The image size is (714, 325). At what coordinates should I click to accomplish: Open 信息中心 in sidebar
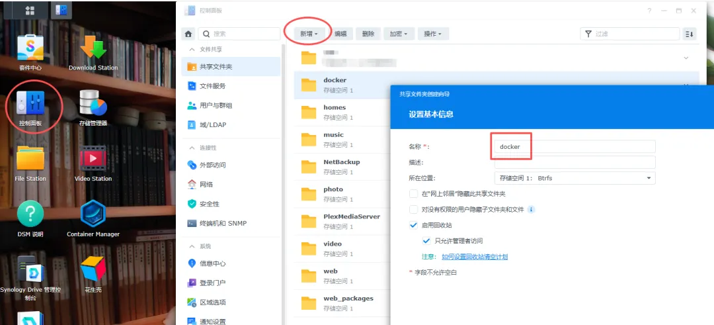click(231, 263)
